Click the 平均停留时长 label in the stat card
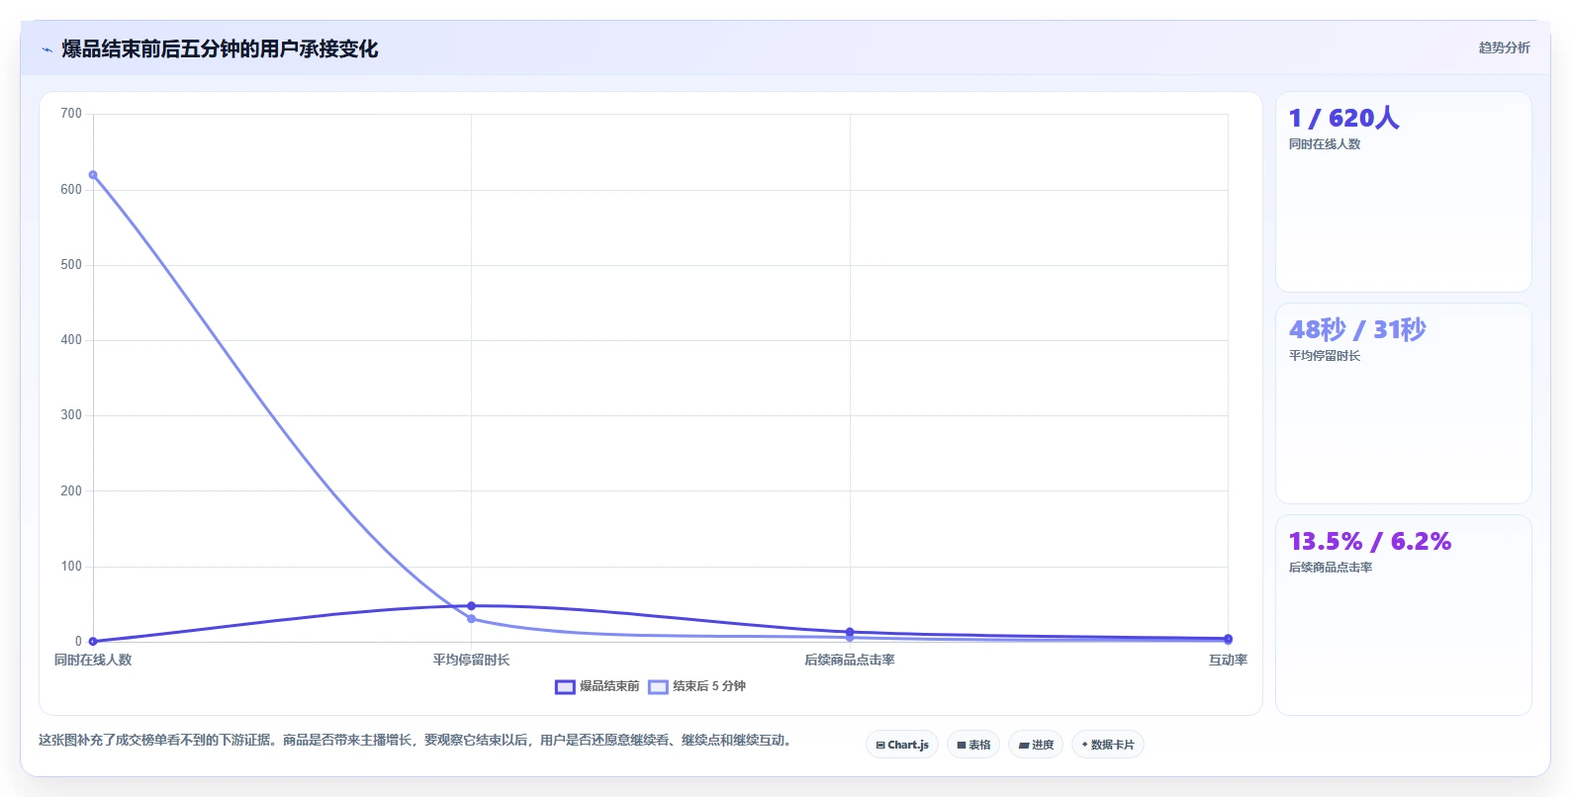This screenshot has height=797, width=1571. click(1324, 356)
